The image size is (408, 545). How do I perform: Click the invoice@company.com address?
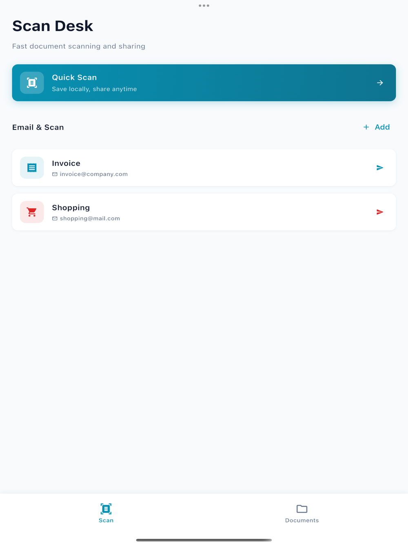coord(94,174)
